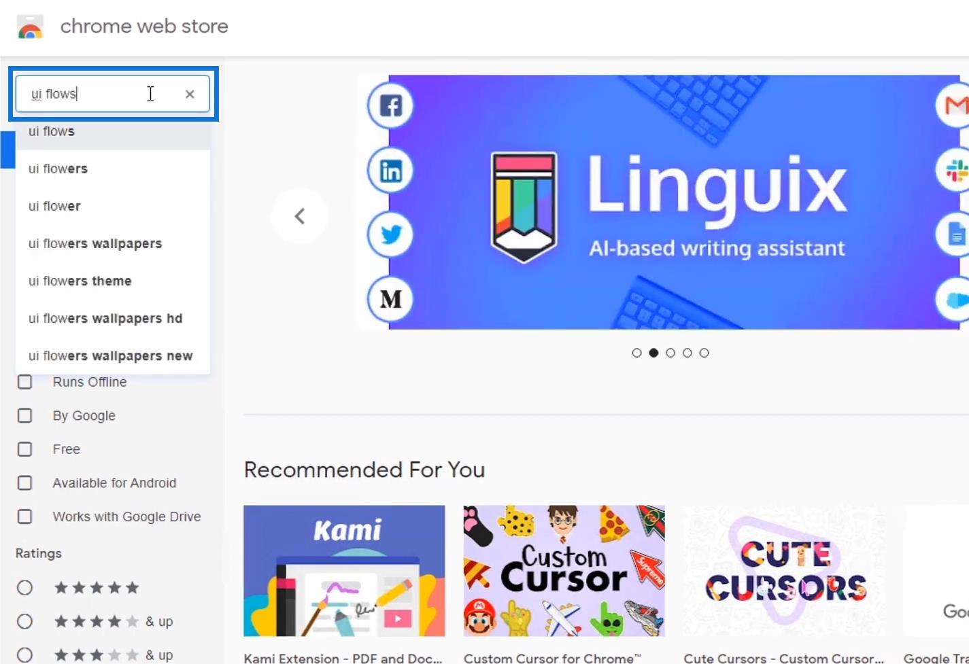Click the Gmail icon at the banner edge
The height and width of the screenshot is (664, 969).
[953, 105]
